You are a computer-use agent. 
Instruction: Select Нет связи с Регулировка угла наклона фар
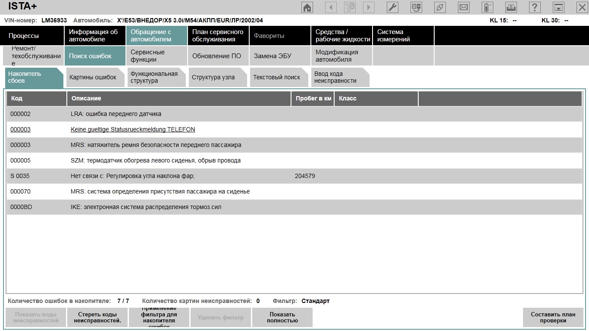pos(133,176)
